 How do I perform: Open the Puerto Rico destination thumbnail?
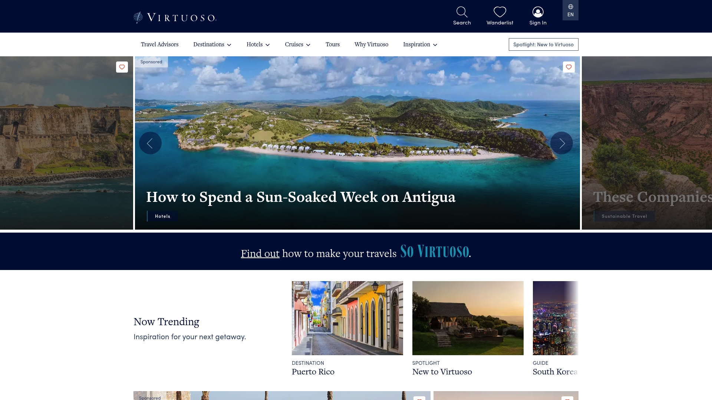347,318
